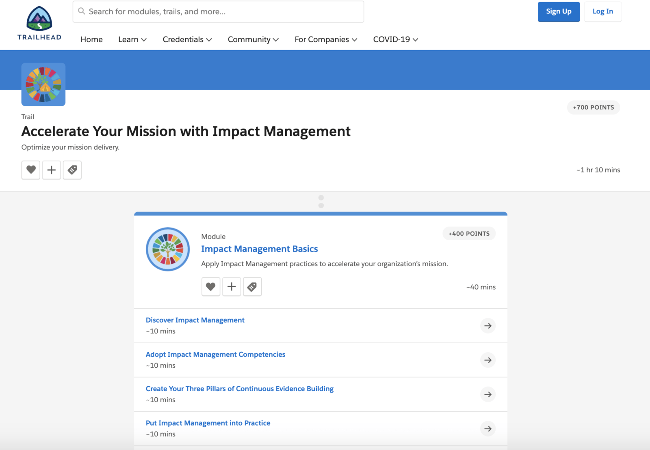This screenshot has height=450, width=650.
Task: Focus the search modules and trails field
Action: pos(218,11)
